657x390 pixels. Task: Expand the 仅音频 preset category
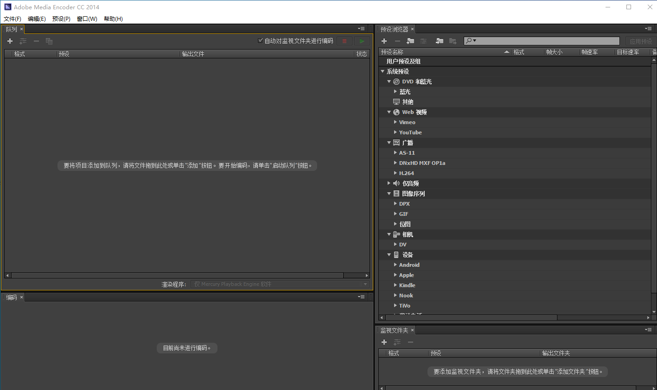pyautogui.click(x=389, y=183)
